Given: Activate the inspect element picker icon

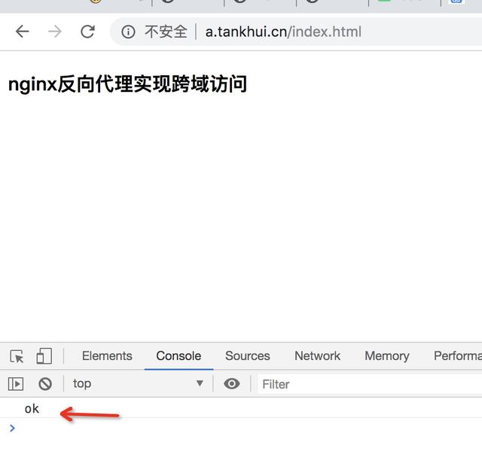Looking at the screenshot, I should pos(17,356).
